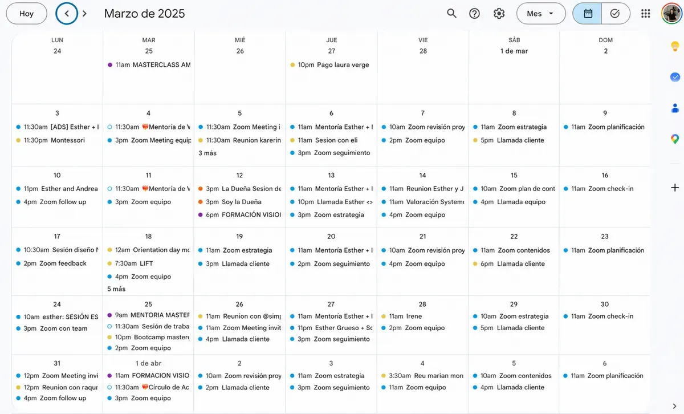684x414 pixels.
Task: Open 'Esther Grueso' event at 11pm
Action: pyautogui.click(x=331, y=328)
